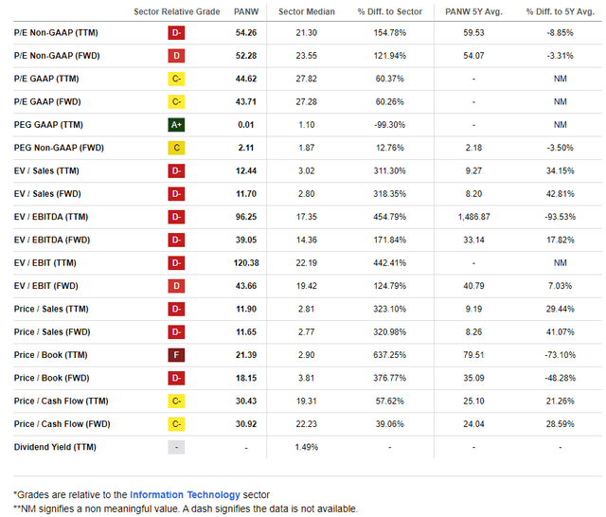Click the PEG GAAP (TTM) row label
Image resolution: width=606 pixels, height=517 pixels.
tap(48, 125)
